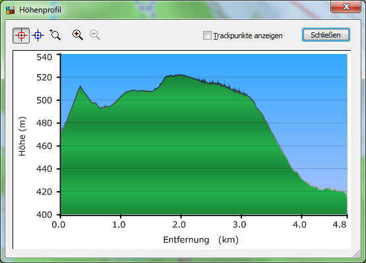This screenshot has width=366, height=263.
Task: Click the Entfernung (km) axis label
Action: click(200, 240)
